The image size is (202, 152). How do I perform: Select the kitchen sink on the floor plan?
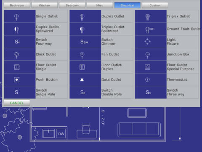(48, 133)
